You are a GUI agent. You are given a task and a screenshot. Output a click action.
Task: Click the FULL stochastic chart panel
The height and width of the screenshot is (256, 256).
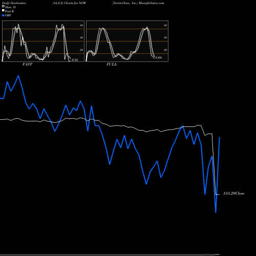point(127,41)
